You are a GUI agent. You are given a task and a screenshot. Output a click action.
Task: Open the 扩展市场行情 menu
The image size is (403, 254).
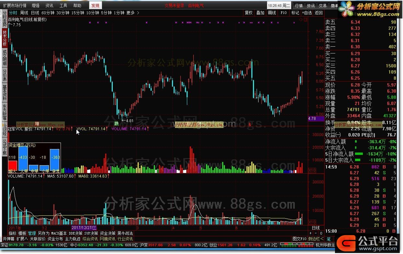pyautogui.click(x=15, y=6)
